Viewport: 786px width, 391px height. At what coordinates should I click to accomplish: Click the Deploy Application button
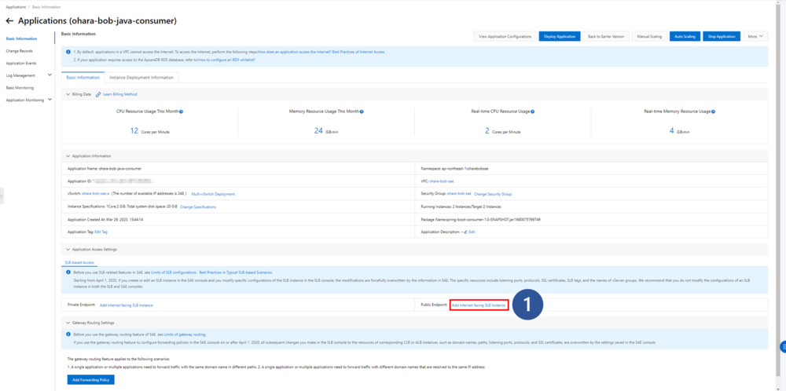point(559,36)
